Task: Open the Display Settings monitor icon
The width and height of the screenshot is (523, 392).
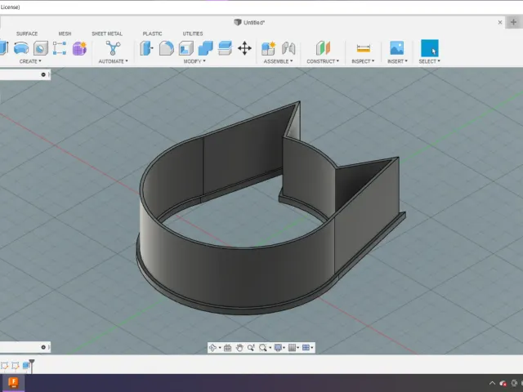Action: [x=278, y=348]
